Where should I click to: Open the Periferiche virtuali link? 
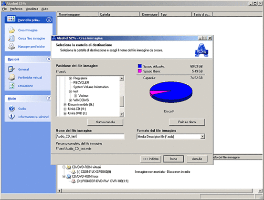tap(30, 78)
